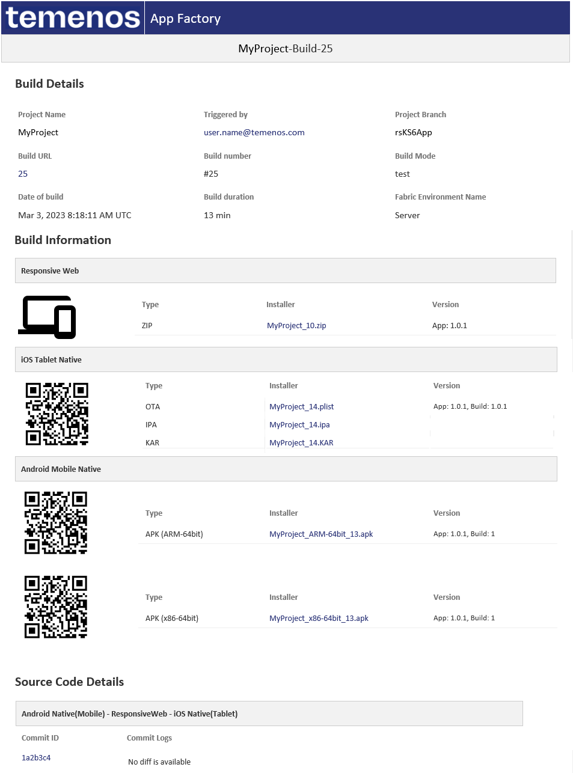Image resolution: width=573 pixels, height=773 pixels.
Task: Download MyProject_10.zip installer
Action: [x=296, y=326]
